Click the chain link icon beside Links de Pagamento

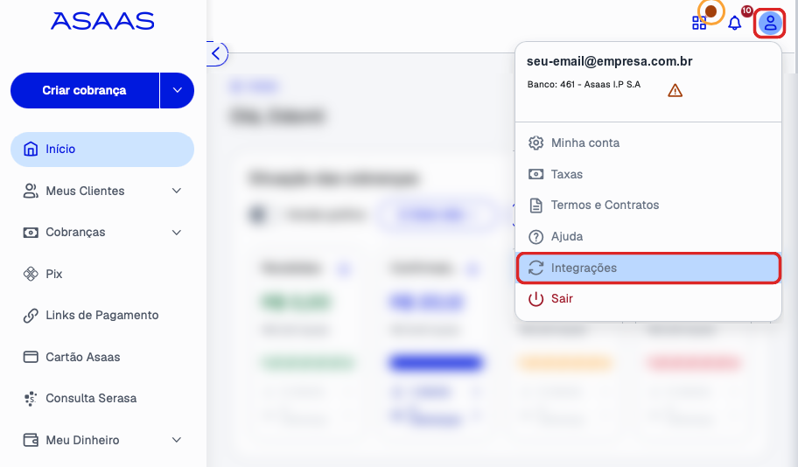[x=31, y=316]
